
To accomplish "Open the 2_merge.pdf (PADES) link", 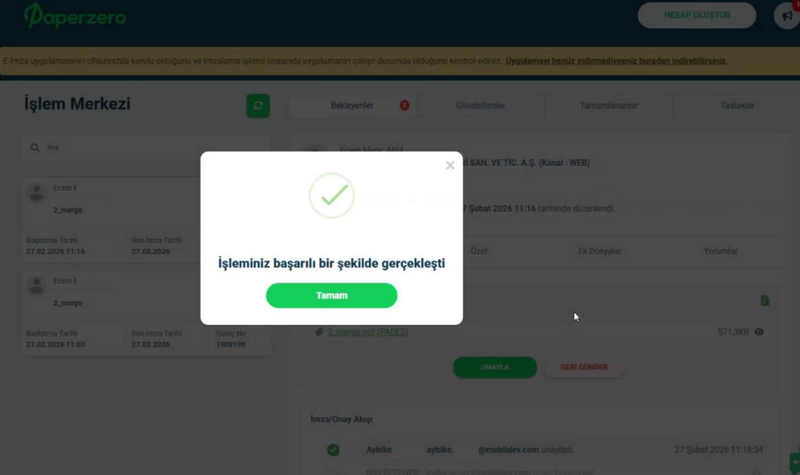I will pyautogui.click(x=367, y=332).
